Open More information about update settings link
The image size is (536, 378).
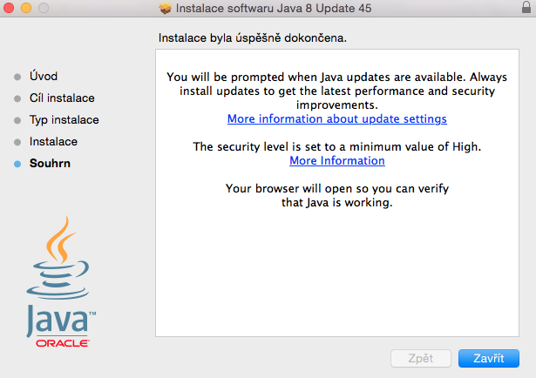pyautogui.click(x=337, y=118)
